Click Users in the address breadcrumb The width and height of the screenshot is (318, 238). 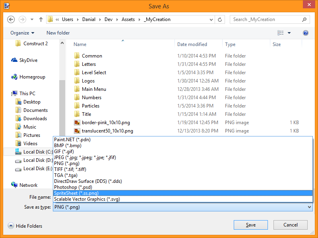pyautogui.click(x=68, y=19)
